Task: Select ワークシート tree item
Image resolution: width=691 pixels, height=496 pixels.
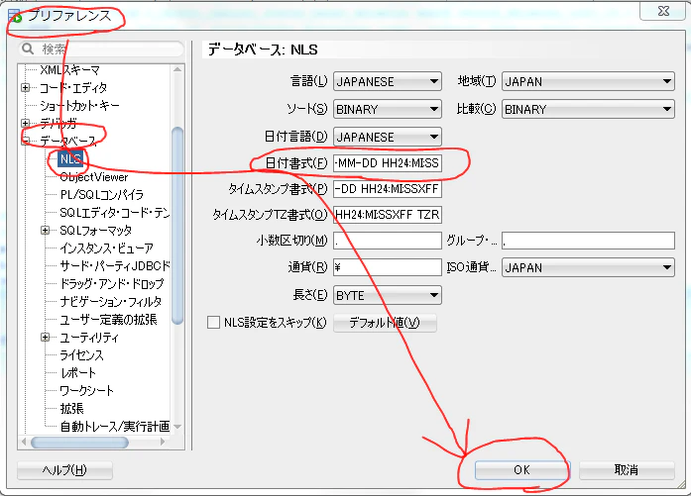Action: (86, 391)
